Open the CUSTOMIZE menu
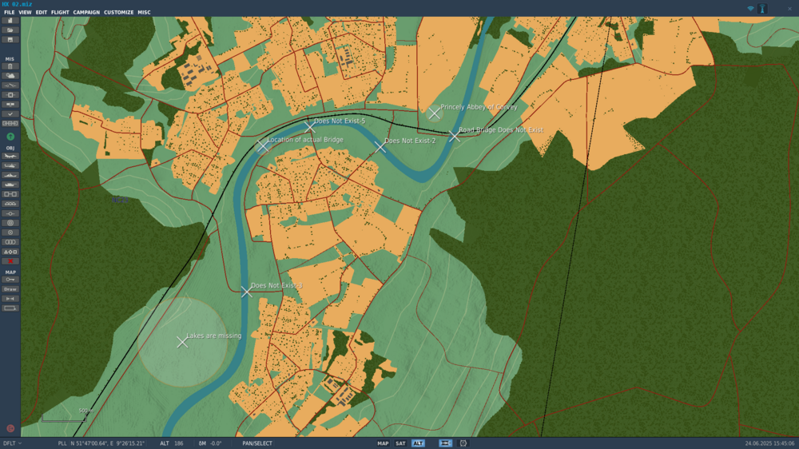The image size is (799, 449). (119, 12)
